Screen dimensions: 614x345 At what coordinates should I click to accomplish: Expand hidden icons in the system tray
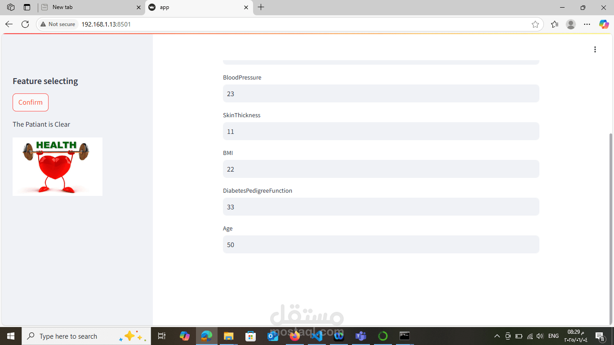pos(497,336)
